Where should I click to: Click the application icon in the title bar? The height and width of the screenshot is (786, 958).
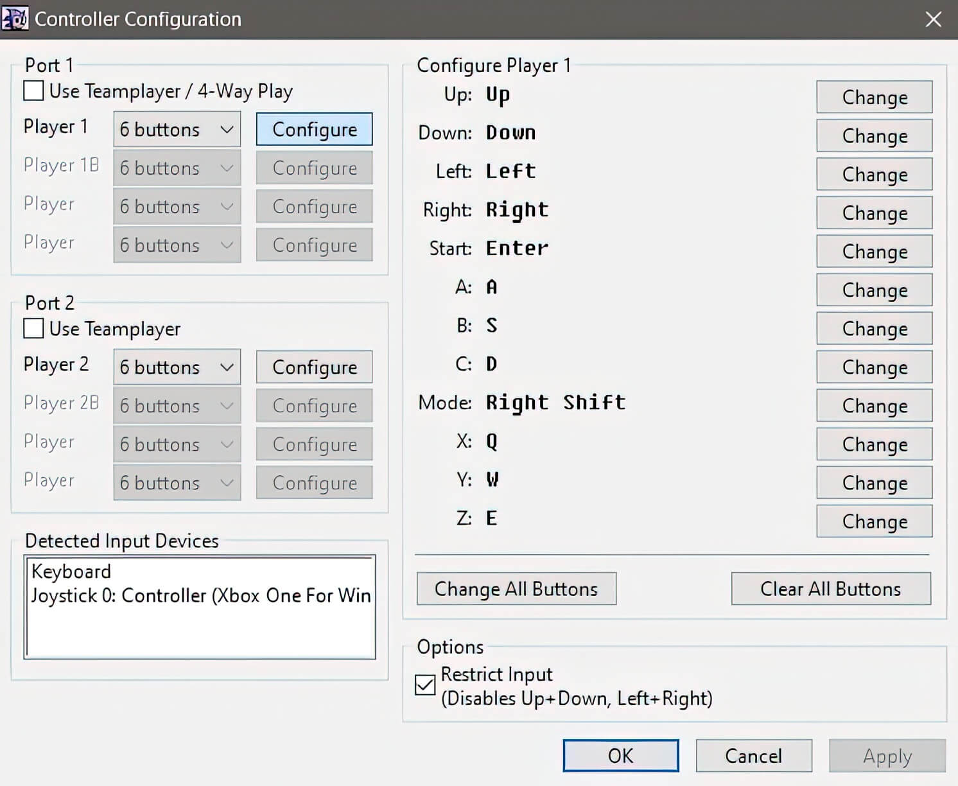point(14,19)
